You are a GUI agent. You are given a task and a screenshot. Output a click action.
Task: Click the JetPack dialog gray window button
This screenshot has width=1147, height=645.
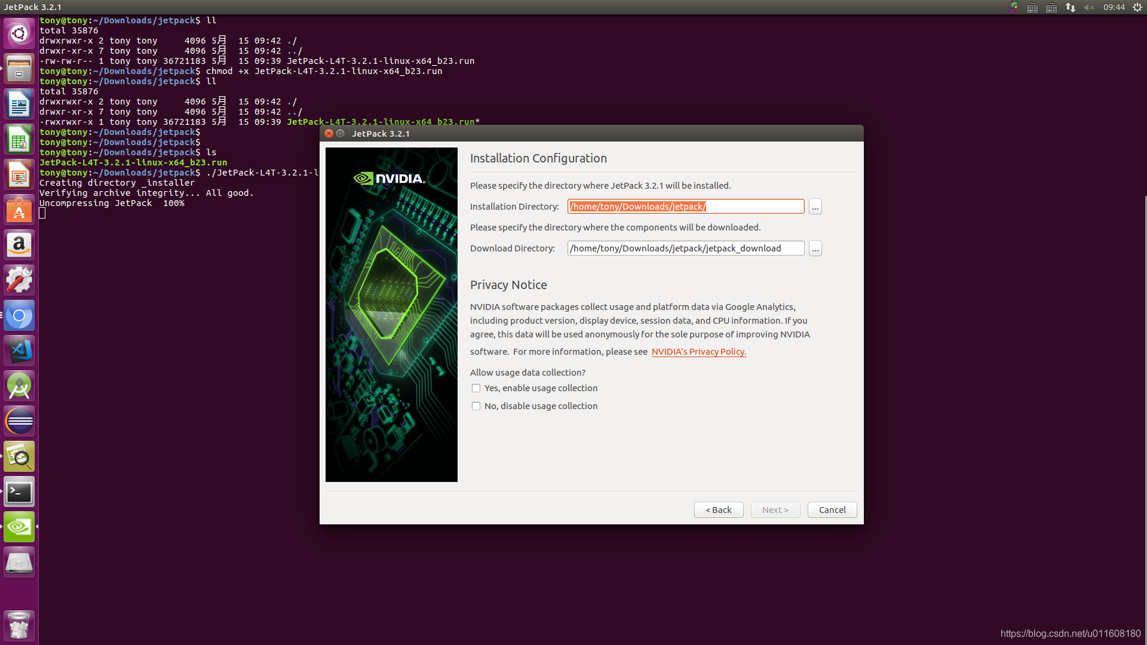pos(341,134)
